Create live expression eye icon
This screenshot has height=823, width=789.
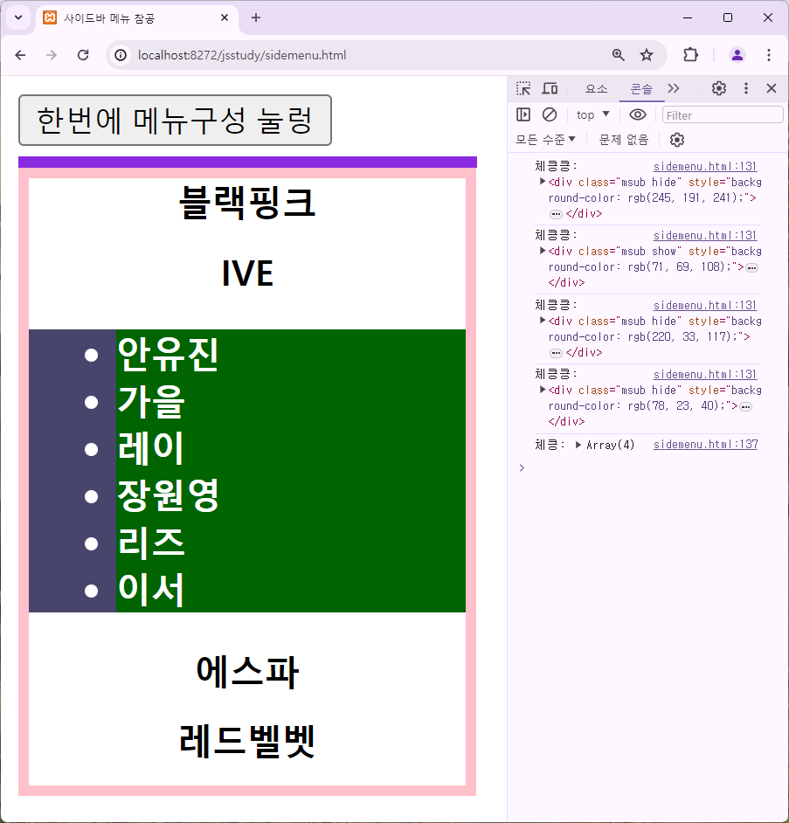pos(638,114)
